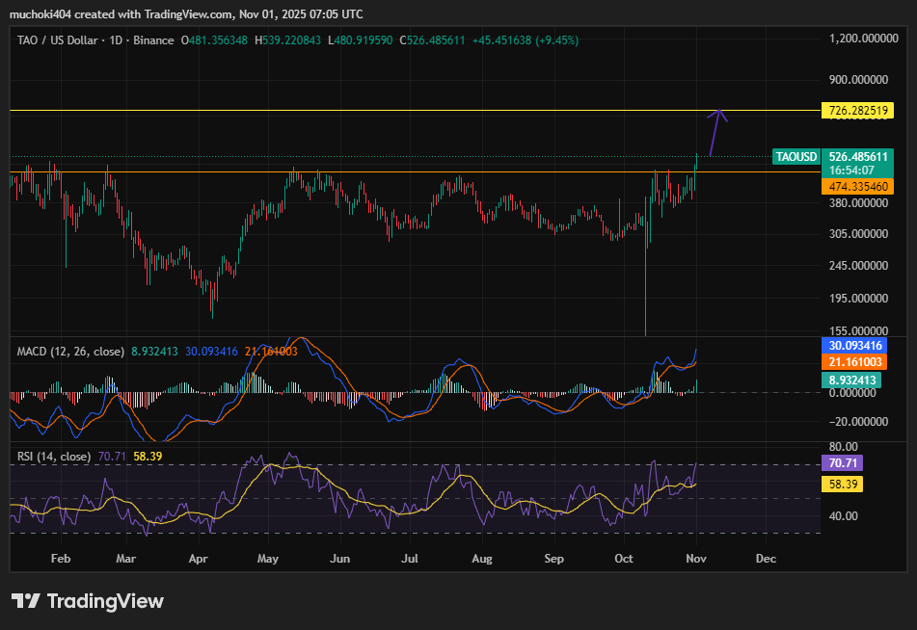917x630 pixels.
Task: Click the blue 30.093416 MACD axis label
Action: tap(857, 345)
